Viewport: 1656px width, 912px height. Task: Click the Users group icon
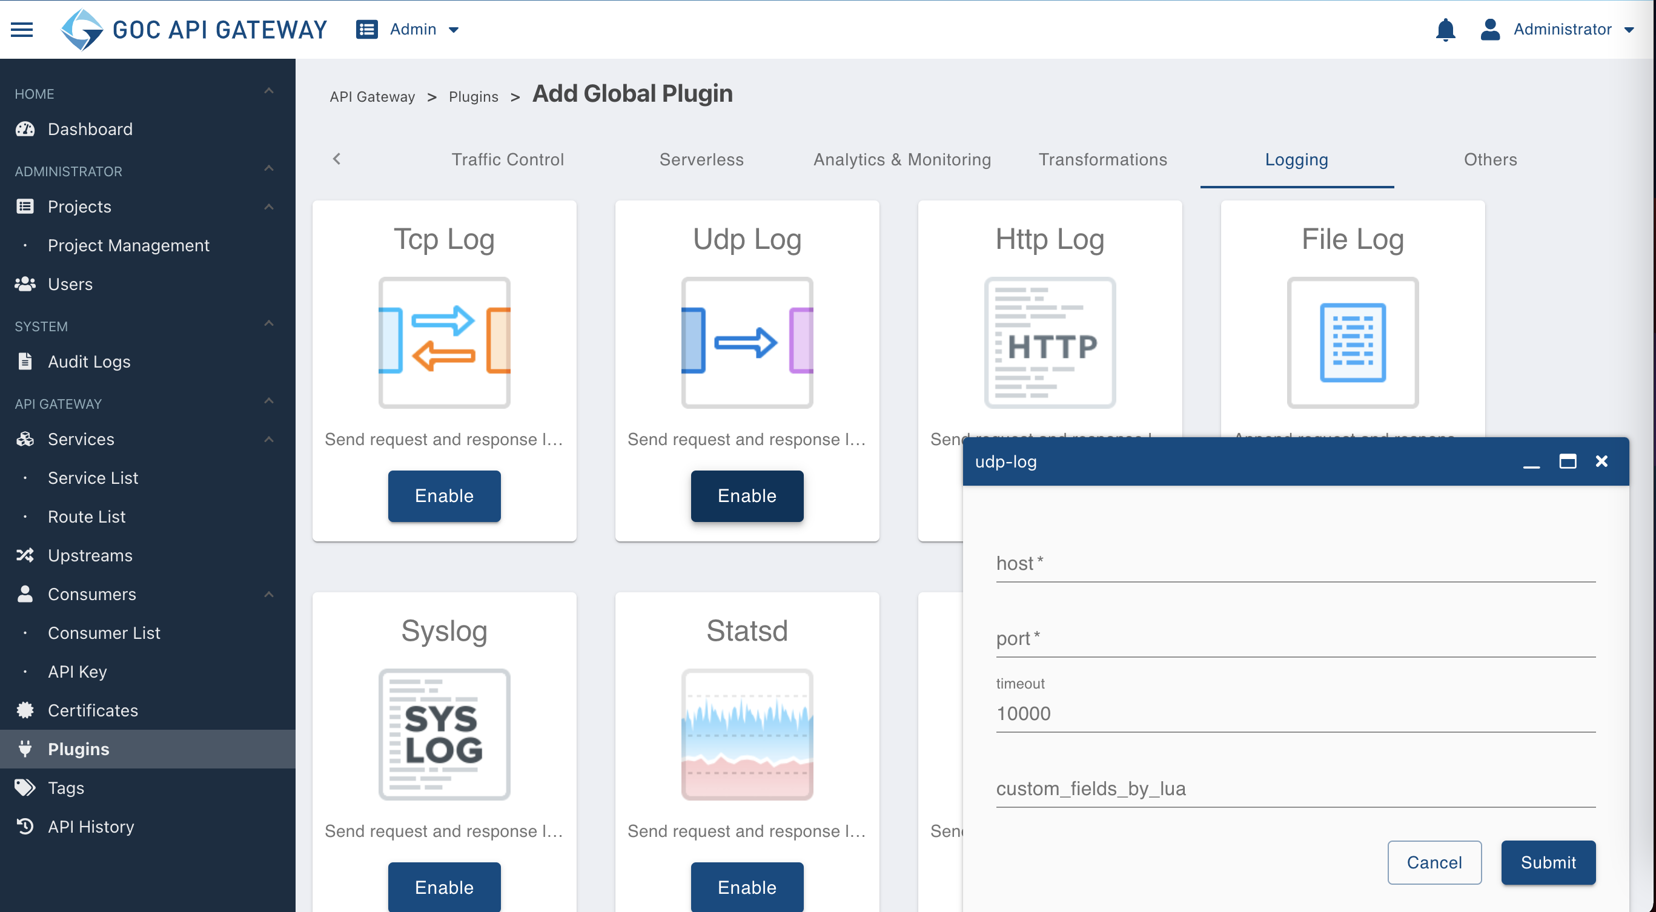pos(25,284)
